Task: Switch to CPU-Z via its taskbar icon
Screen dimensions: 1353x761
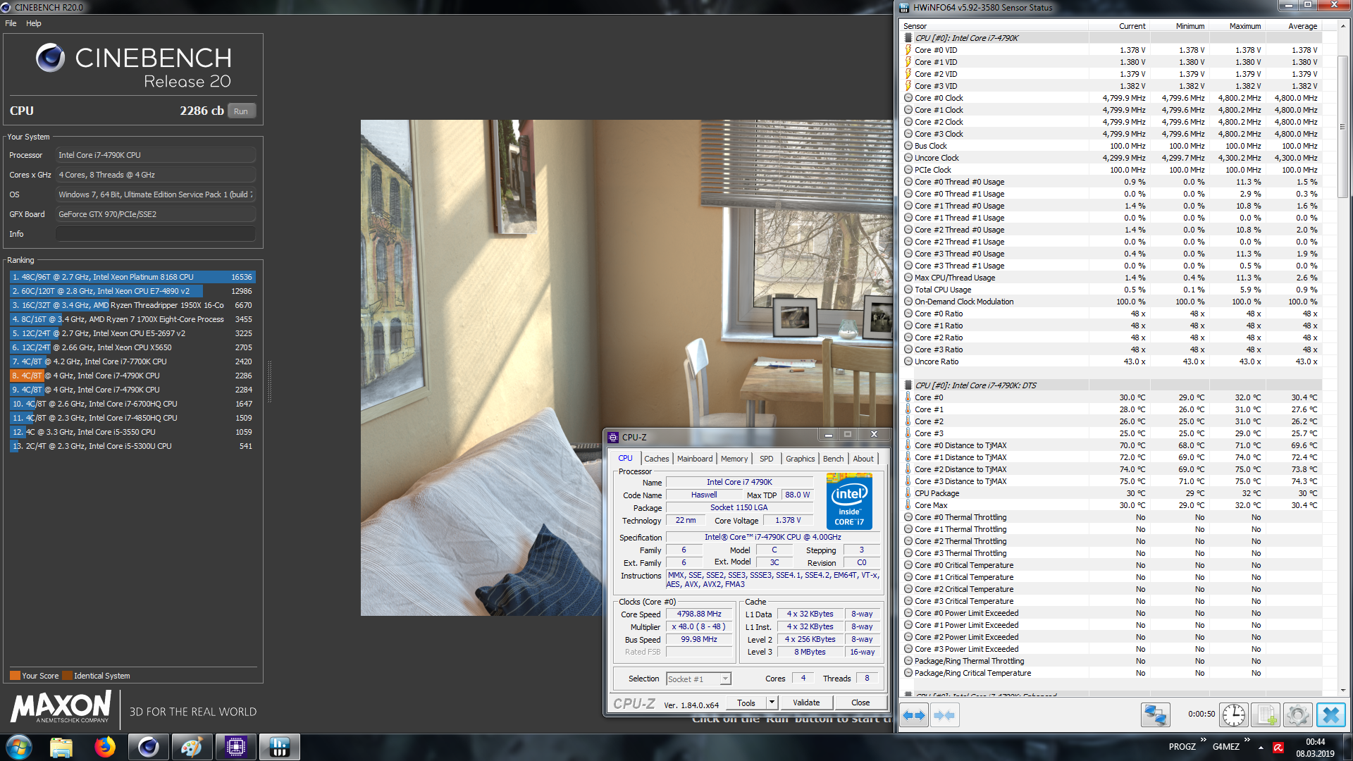Action: 236,747
